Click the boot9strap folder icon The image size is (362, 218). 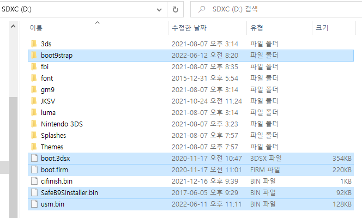tap(34, 55)
